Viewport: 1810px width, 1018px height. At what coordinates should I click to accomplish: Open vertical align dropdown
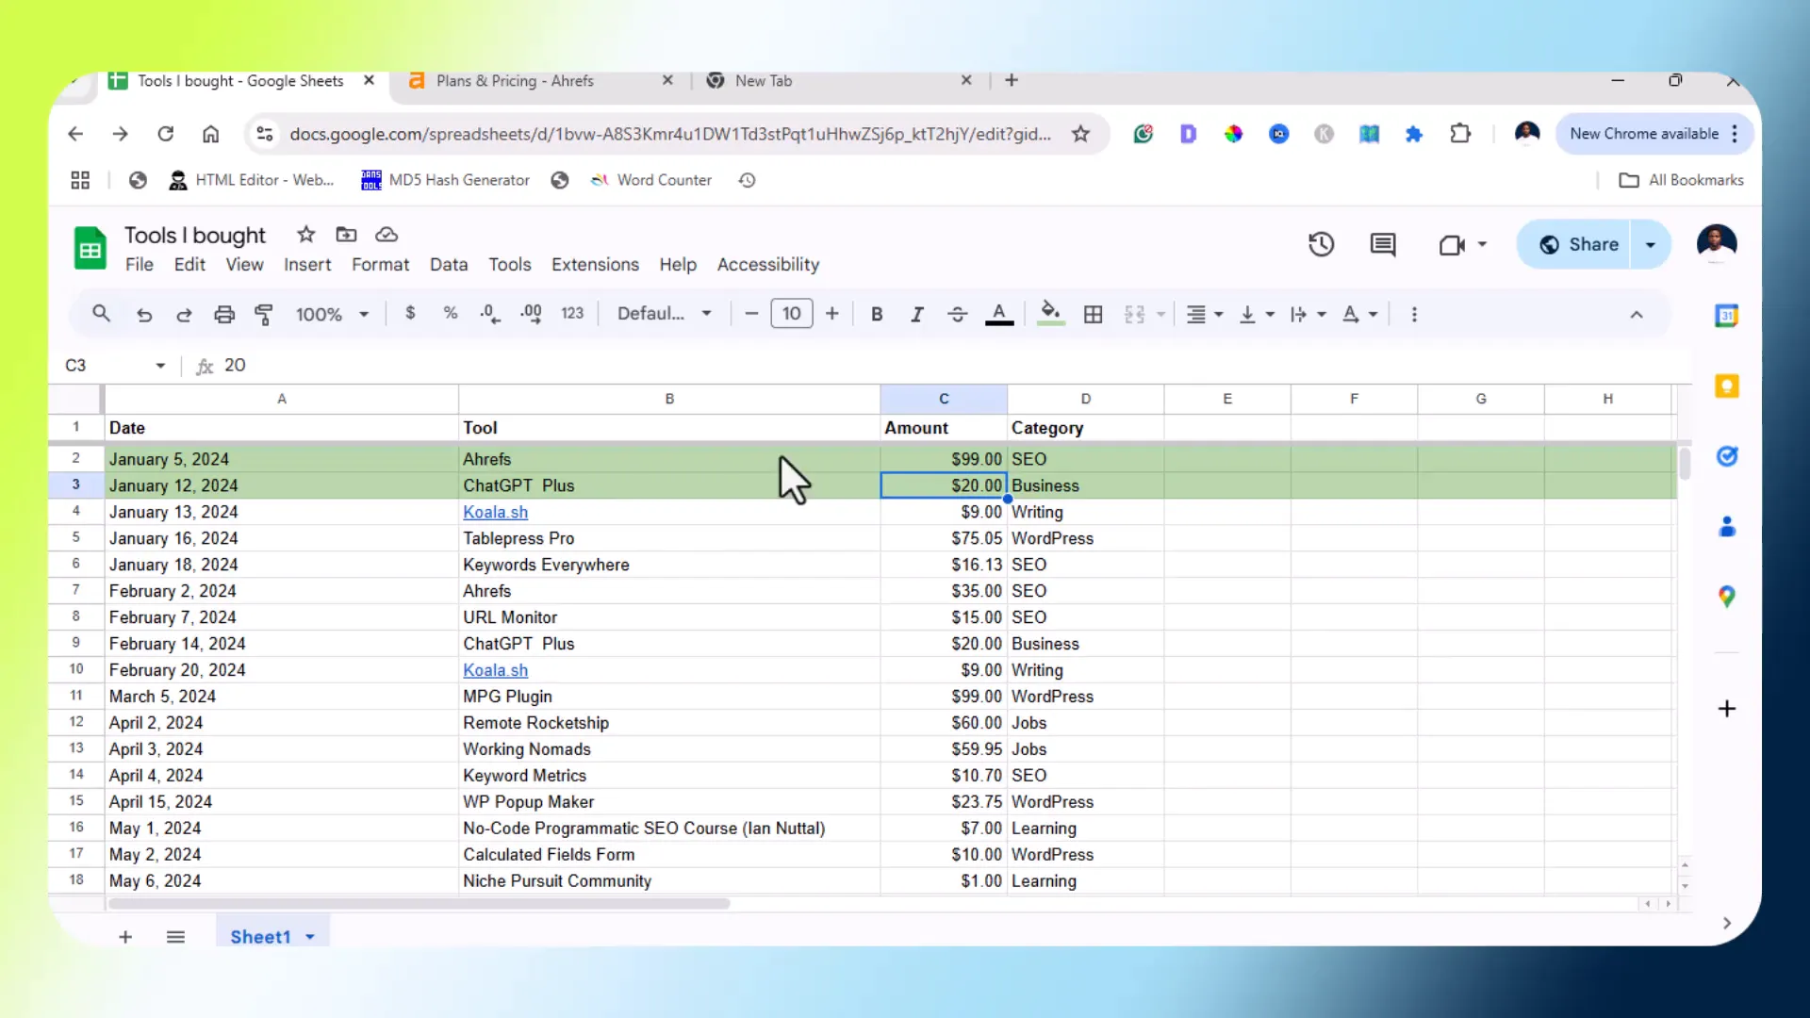[1257, 315]
